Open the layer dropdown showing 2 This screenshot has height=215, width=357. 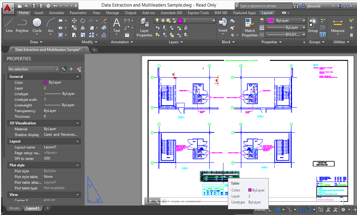click(x=185, y=21)
